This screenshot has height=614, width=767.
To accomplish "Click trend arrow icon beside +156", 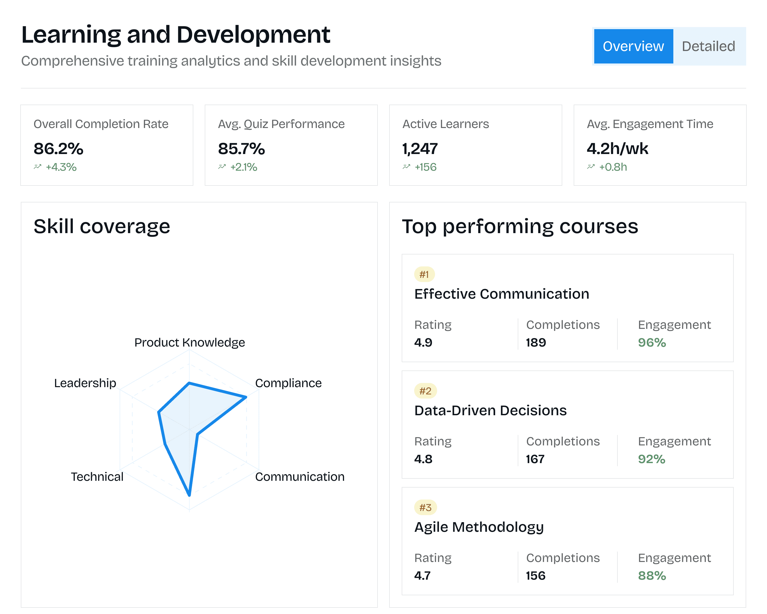I will [406, 167].
